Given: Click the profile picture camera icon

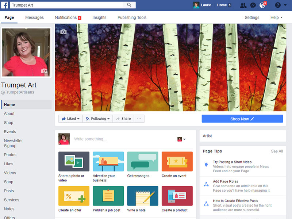Looking at the screenshot, I should click(x=44, y=71).
